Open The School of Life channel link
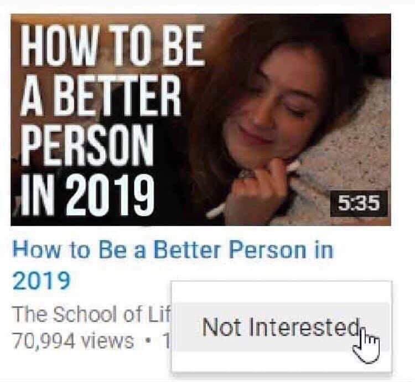Screen dimensions: 415x382 91,314
